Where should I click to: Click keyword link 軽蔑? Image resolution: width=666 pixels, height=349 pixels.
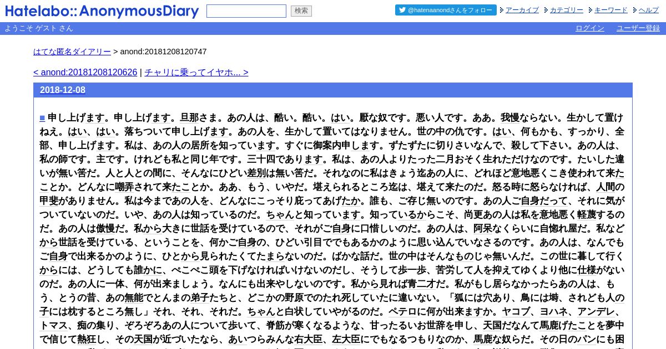[587, 214]
